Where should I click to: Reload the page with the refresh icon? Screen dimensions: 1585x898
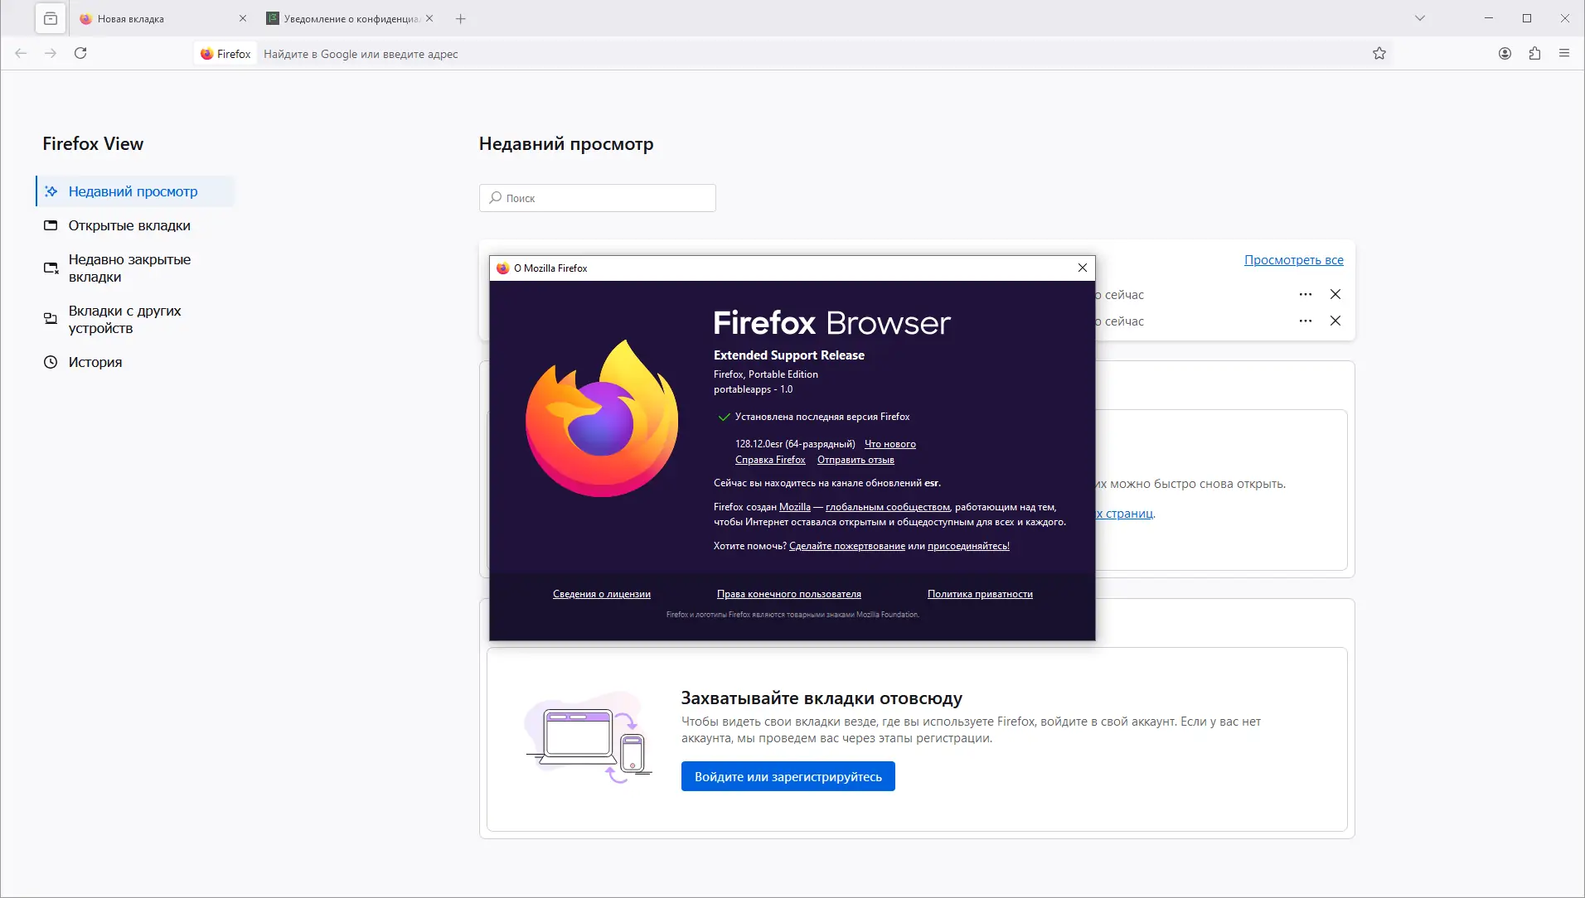click(80, 53)
